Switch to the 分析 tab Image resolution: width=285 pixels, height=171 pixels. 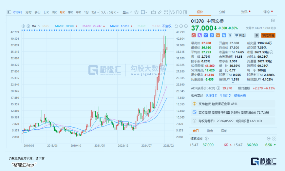tap(222, 12)
